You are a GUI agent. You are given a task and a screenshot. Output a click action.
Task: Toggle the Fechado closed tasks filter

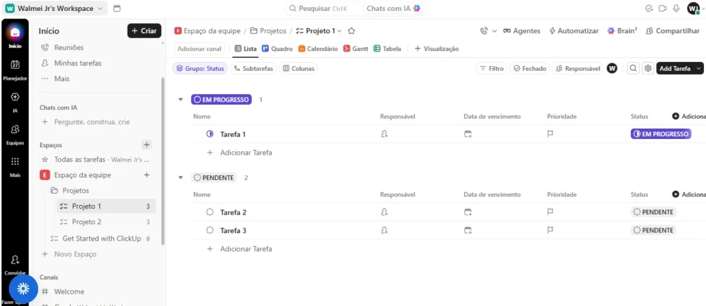pos(529,68)
